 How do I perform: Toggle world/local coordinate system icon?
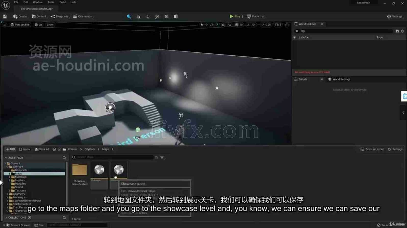tap(223, 25)
